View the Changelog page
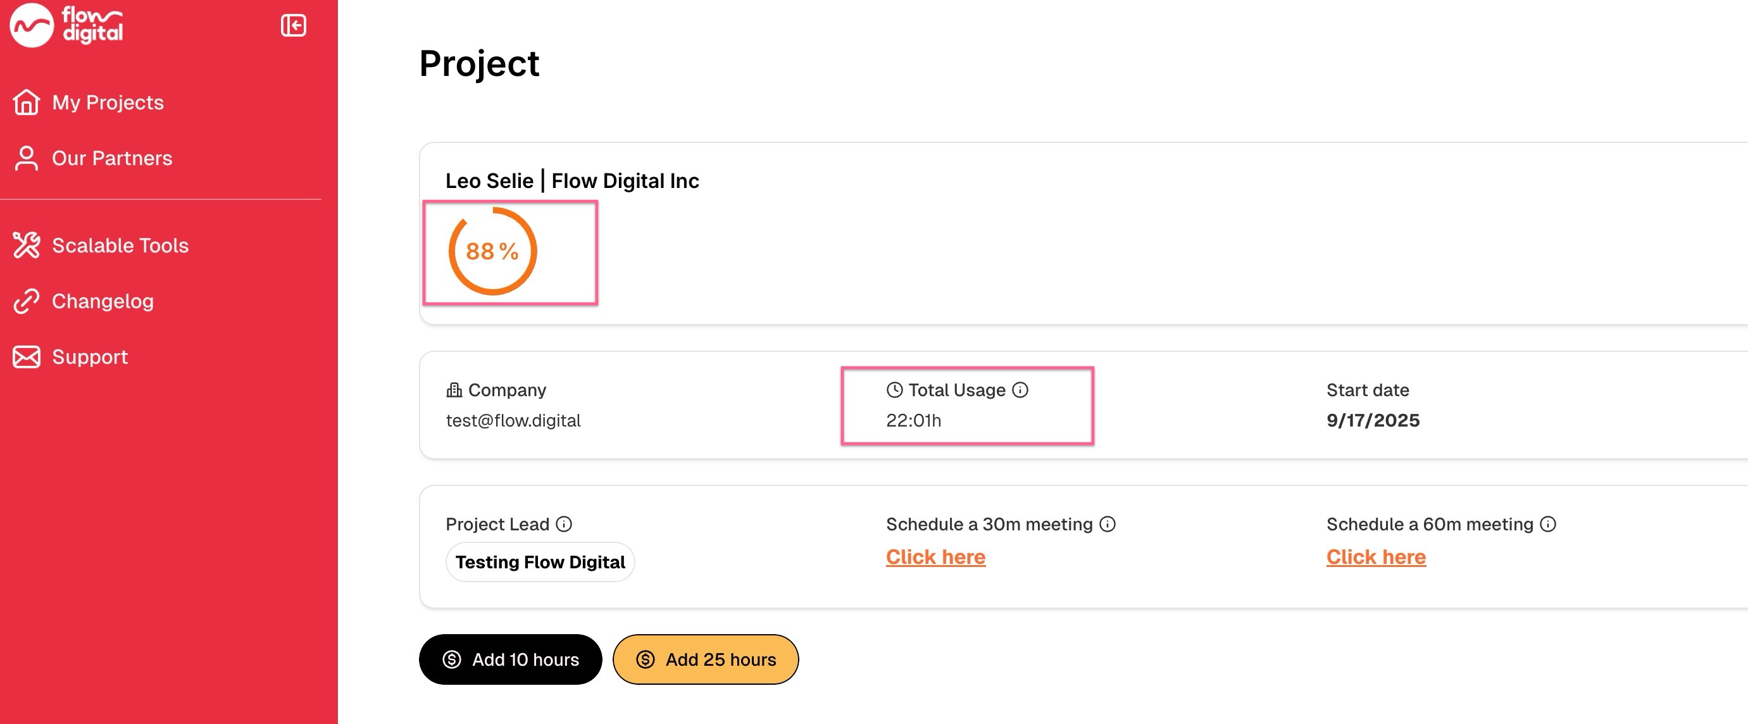 [103, 301]
